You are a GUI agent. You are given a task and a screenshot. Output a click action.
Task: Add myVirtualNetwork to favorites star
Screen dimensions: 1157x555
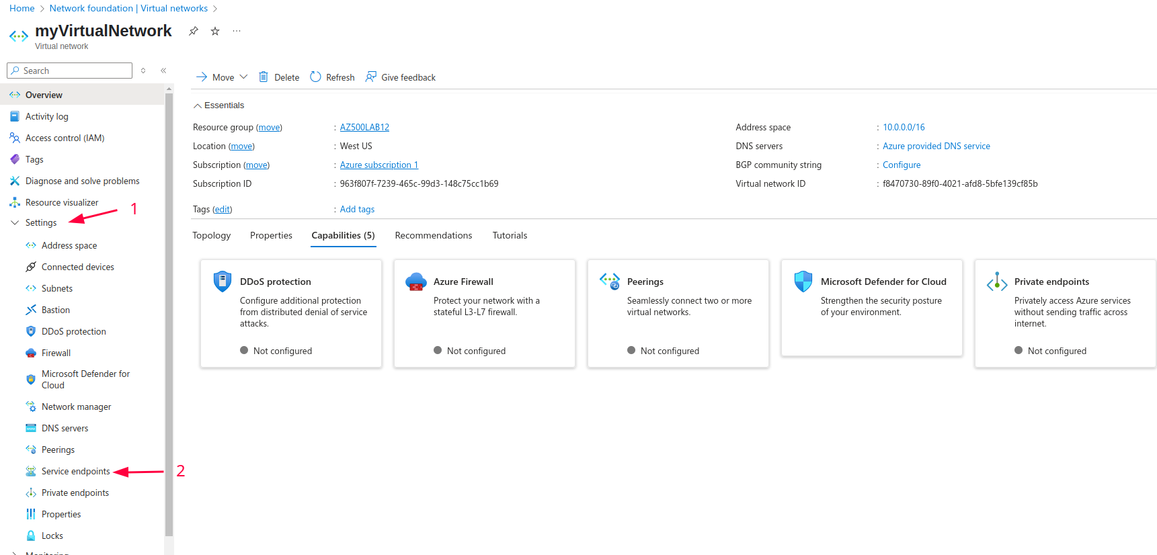[215, 31]
